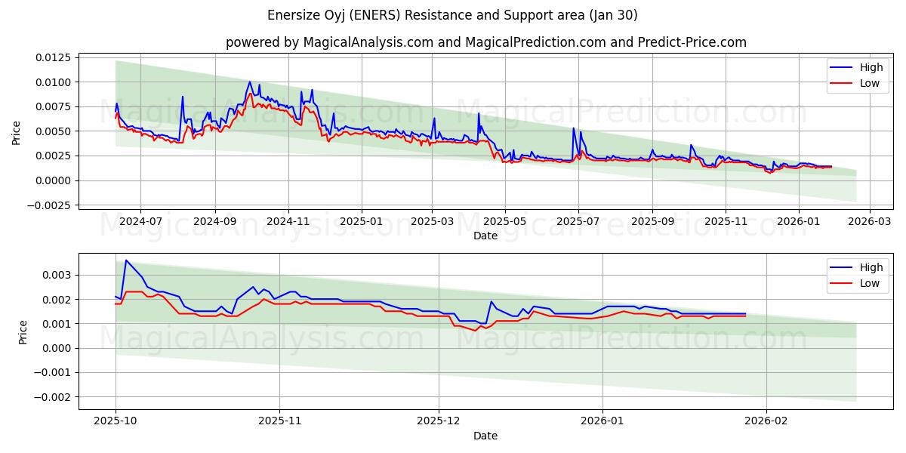The width and height of the screenshot is (906, 453).
Task: Click the '2025-01' x-axis tick label
Action: [361, 222]
